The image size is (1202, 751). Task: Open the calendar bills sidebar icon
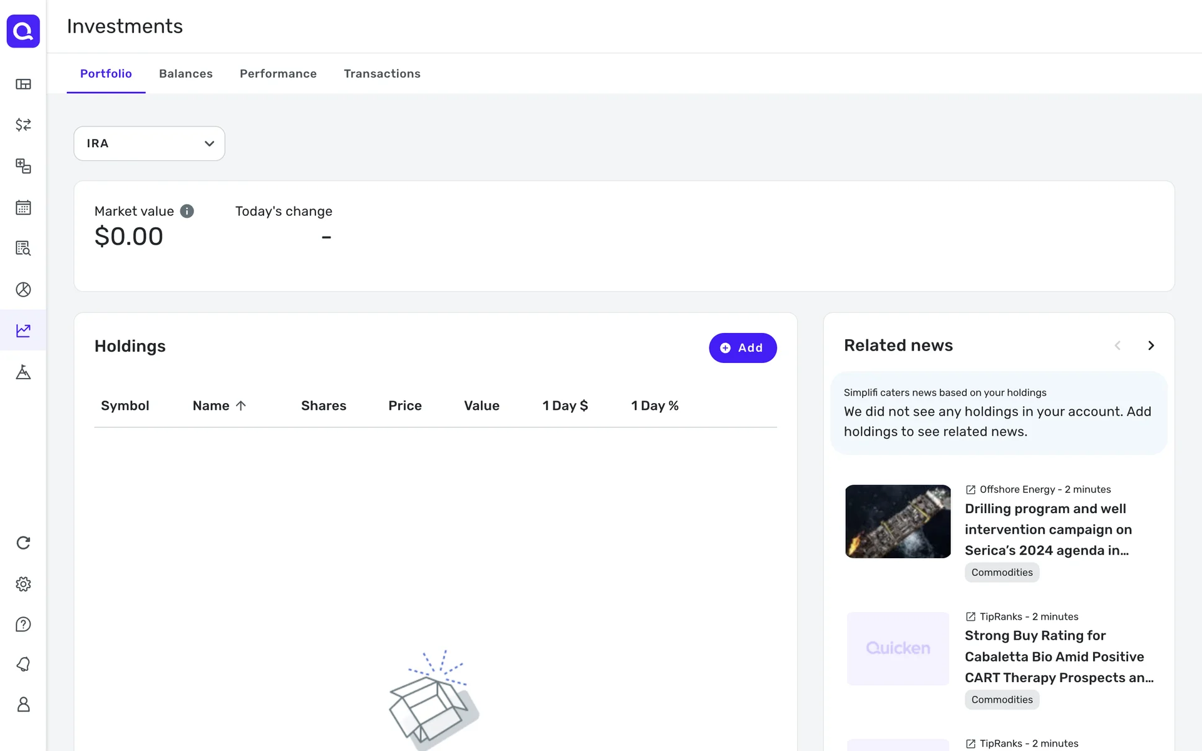(x=23, y=208)
